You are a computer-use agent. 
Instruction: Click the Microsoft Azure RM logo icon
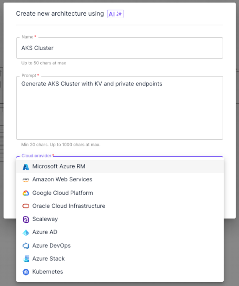coord(26,167)
